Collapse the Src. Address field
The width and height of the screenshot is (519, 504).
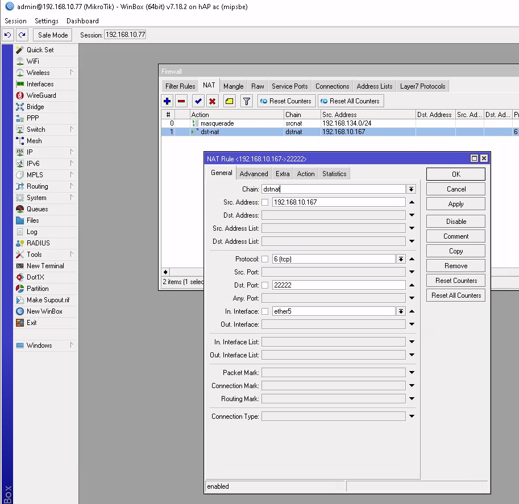pyautogui.click(x=412, y=202)
